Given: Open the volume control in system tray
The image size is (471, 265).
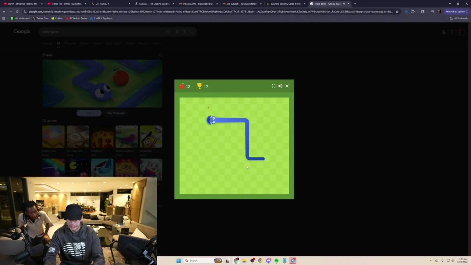Looking at the screenshot, I should click(x=453, y=261).
